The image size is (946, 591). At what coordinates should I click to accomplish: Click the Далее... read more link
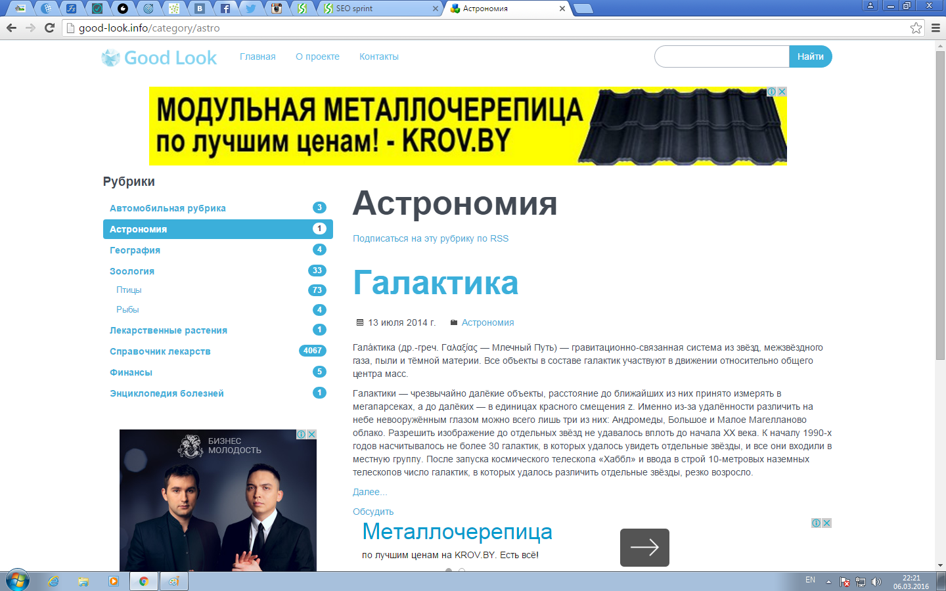[x=370, y=492]
